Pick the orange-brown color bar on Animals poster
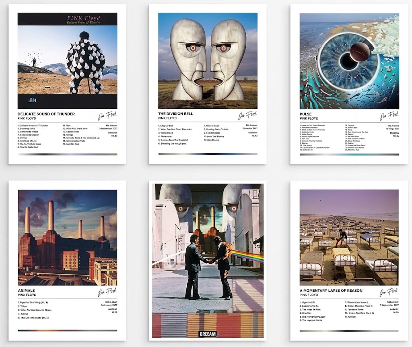The width and height of the screenshot is (412, 347). [x=68, y=330]
